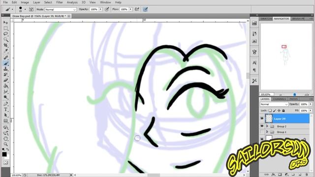Select the Rectangular Marquee tool
Image resolution: width=315 pixels, height=177 pixels.
pyautogui.click(x=5, y=28)
